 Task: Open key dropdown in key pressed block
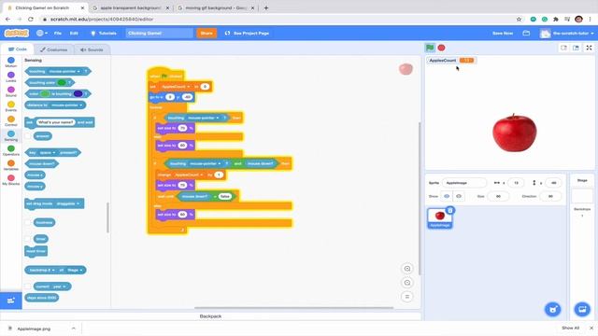(x=48, y=153)
